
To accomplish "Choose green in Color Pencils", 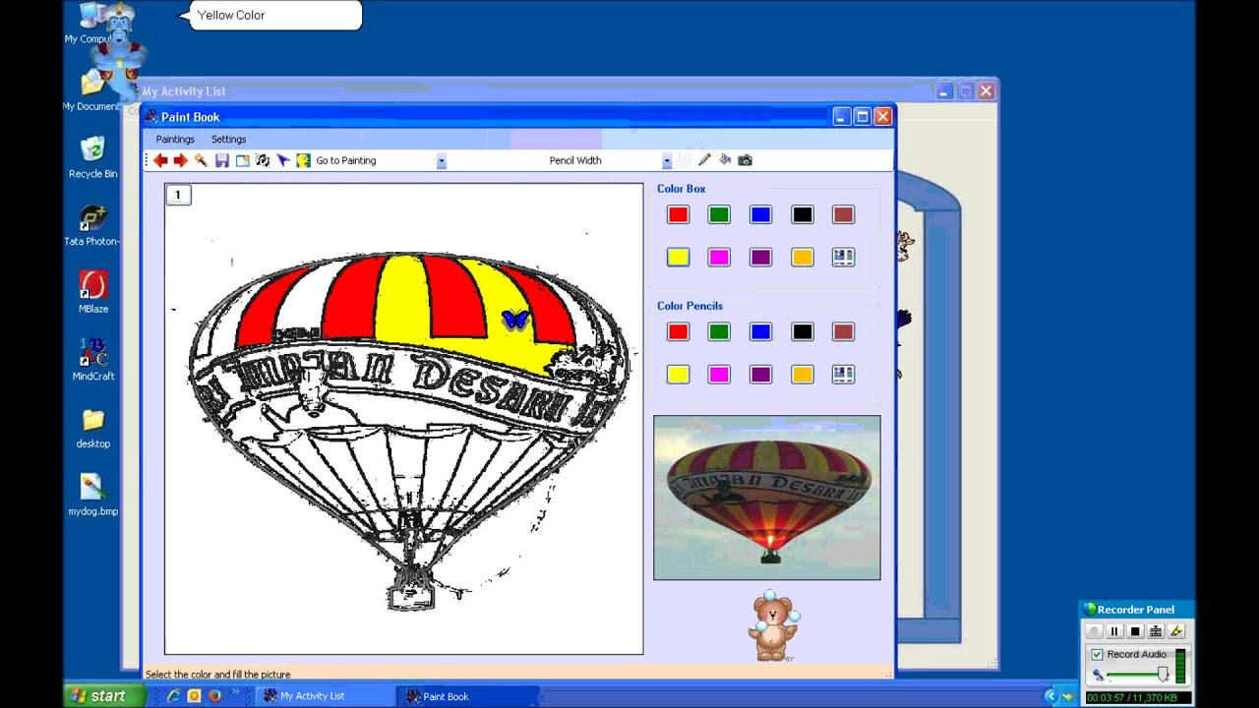I will pyautogui.click(x=719, y=331).
